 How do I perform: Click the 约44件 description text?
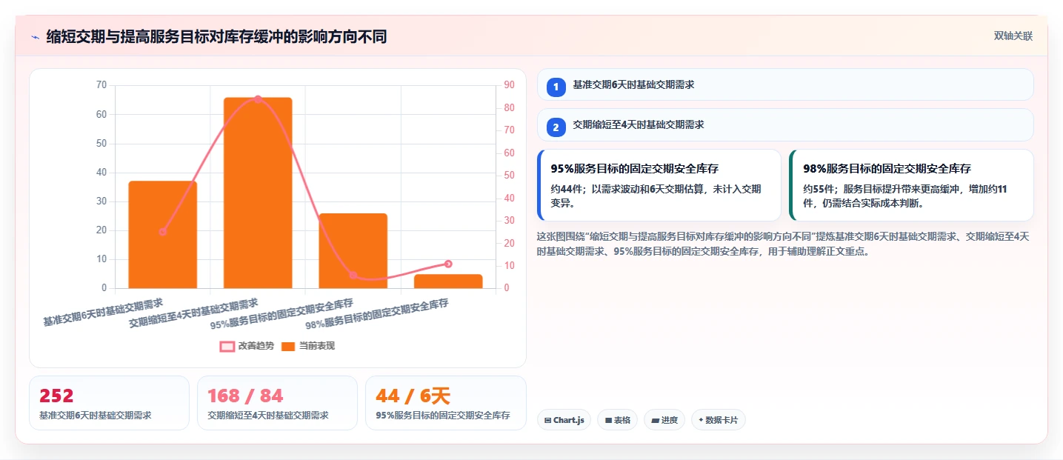coord(656,196)
